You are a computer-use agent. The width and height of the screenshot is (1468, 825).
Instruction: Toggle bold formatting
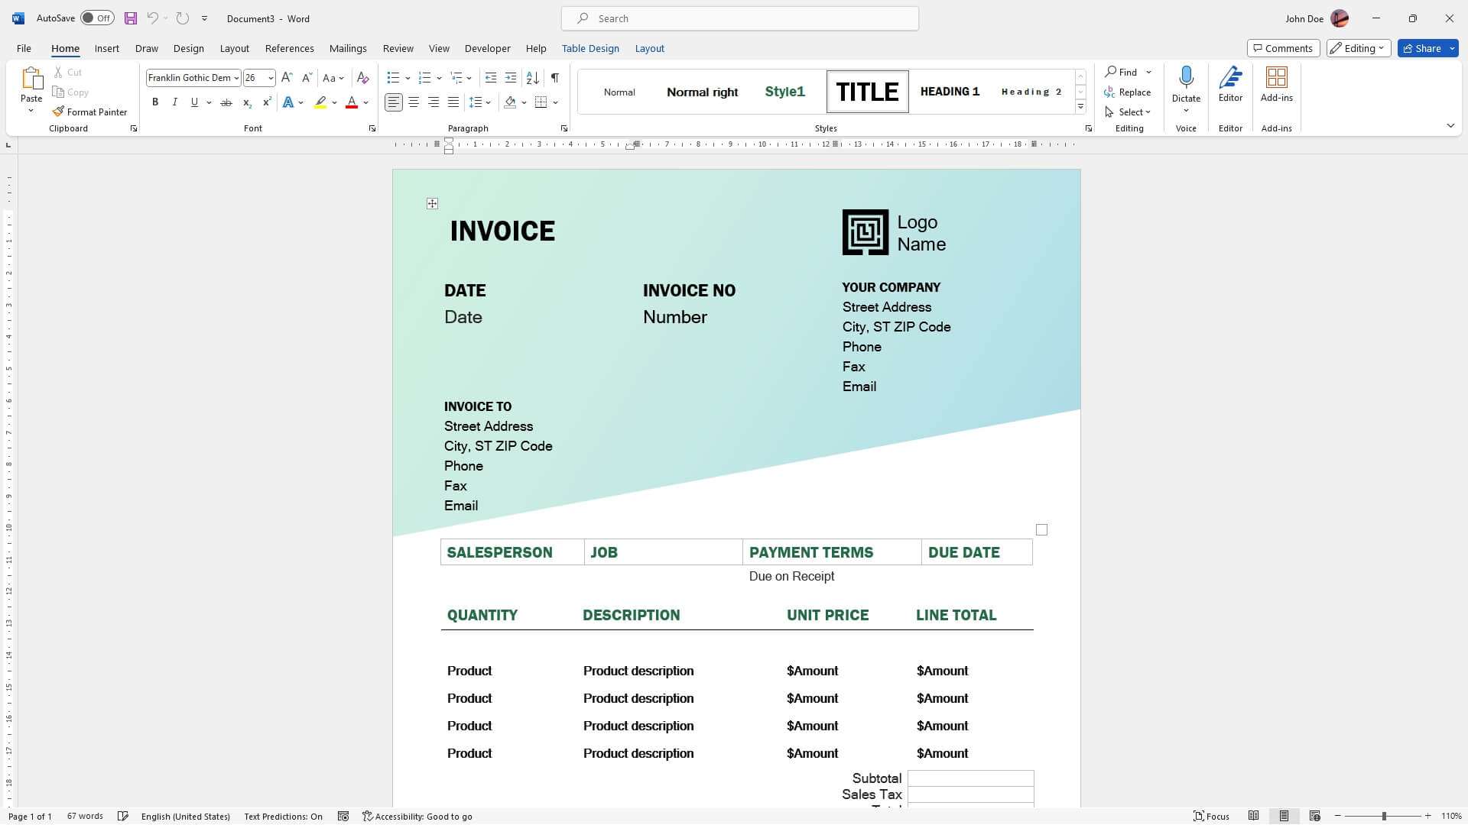[155, 102]
